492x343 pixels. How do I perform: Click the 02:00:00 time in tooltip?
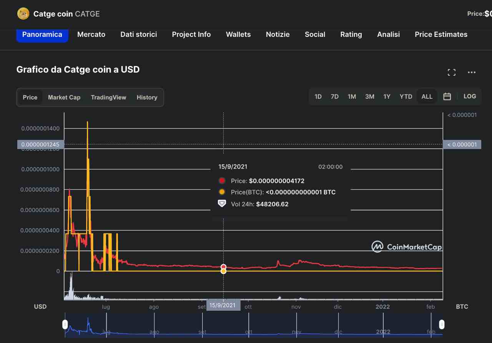coord(331,167)
